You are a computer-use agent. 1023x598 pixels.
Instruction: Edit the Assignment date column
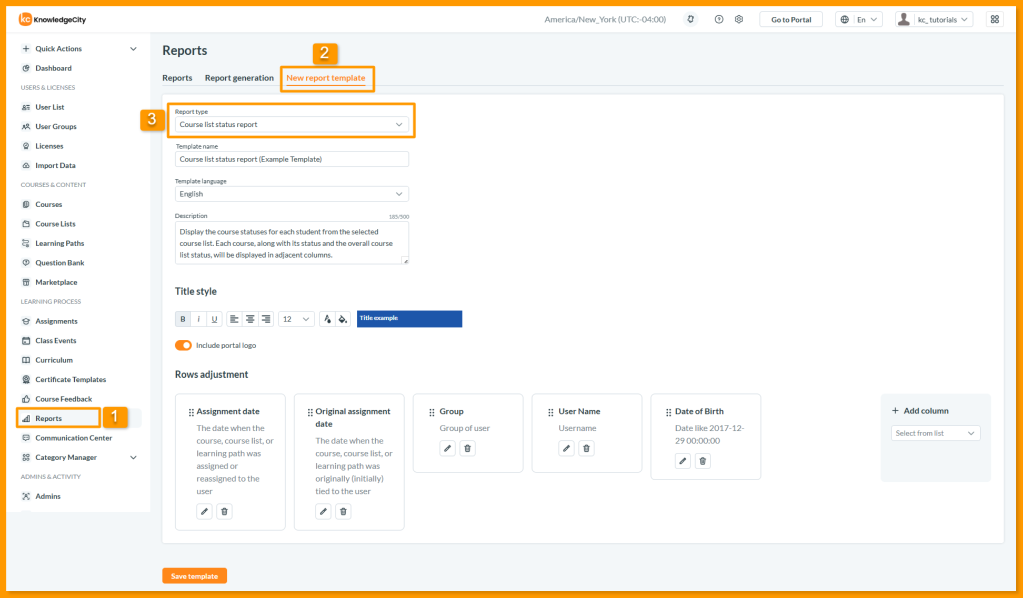(204, 511)
